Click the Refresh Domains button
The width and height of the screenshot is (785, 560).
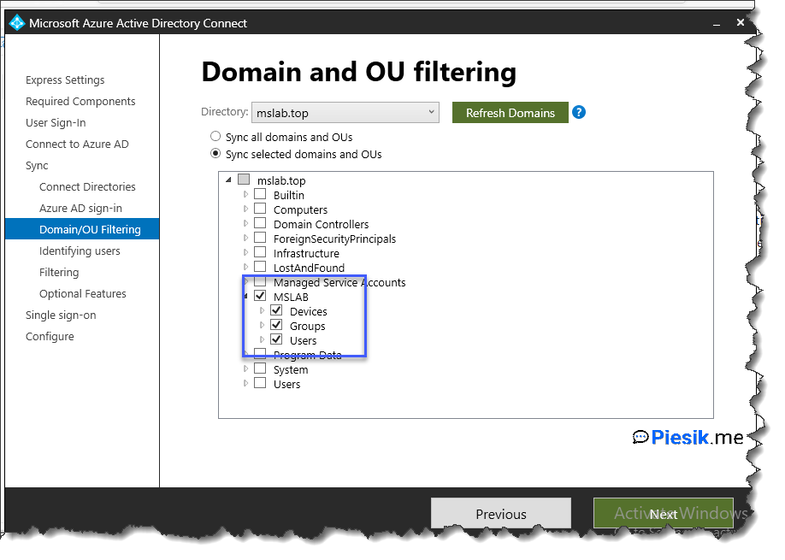tap(510, 113)
